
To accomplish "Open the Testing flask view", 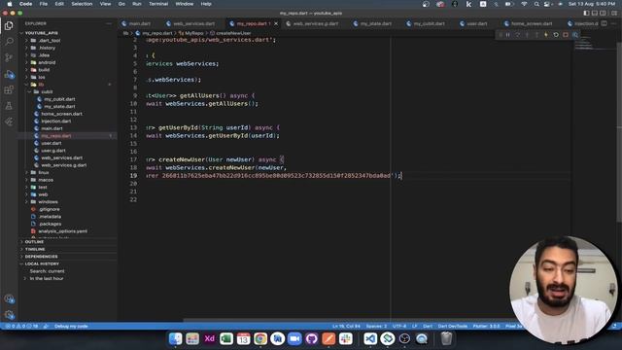I will coord(9,106).
